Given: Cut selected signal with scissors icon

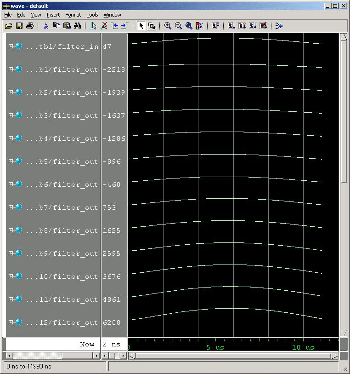Looking at the screenshot, I should click(x=46, y=26).
